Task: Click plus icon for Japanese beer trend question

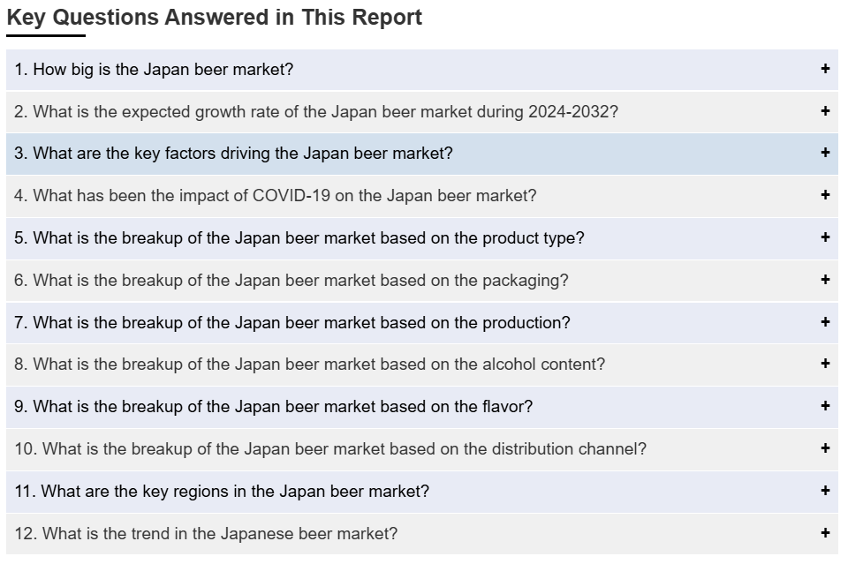Action: click(x=825, y=533)
